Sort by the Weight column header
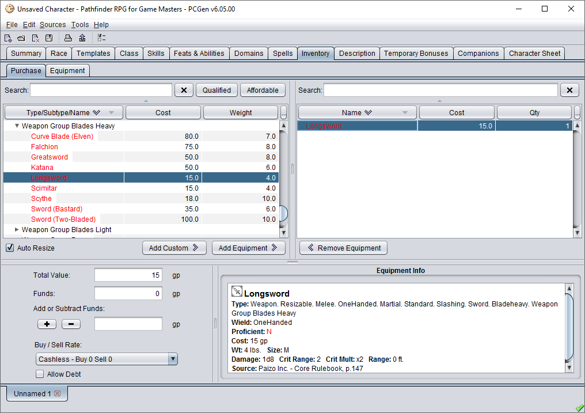 coord(241,113)
